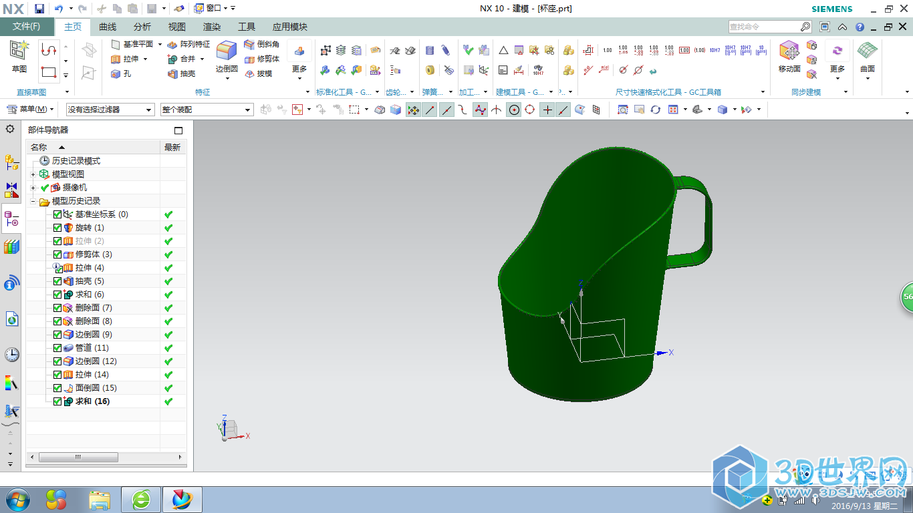
Task: Toggle the 抽壳 (5) feature checkbox
Action: tap(57, 281)
